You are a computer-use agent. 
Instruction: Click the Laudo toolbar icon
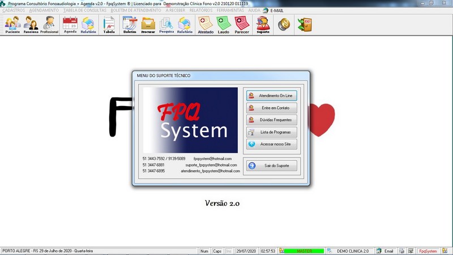pos(224,24)
